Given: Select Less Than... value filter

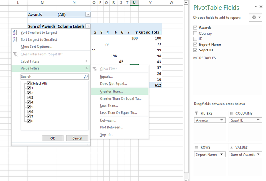Looking at the screenshot, I should click(x=120, y=106).
